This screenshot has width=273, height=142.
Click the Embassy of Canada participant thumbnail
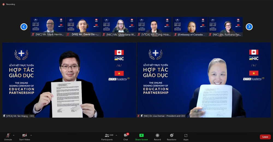(190, 25)
